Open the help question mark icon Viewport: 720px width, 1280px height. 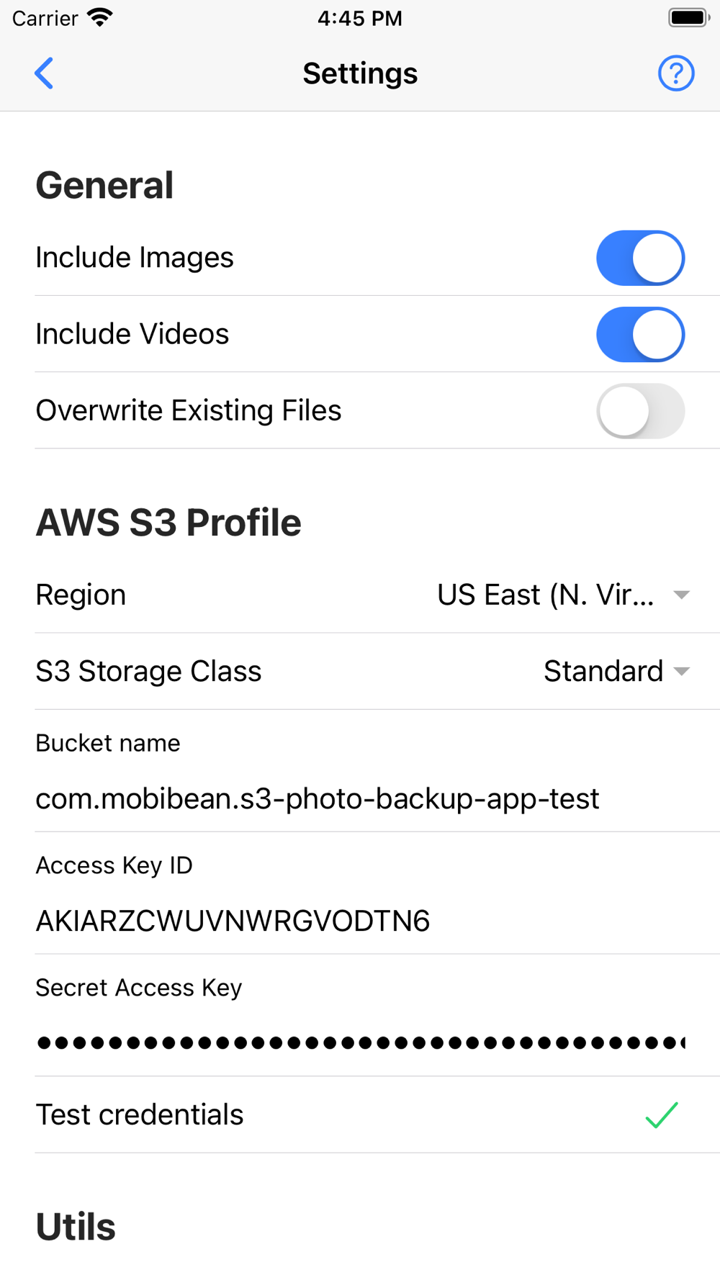[x=675, y=73]
